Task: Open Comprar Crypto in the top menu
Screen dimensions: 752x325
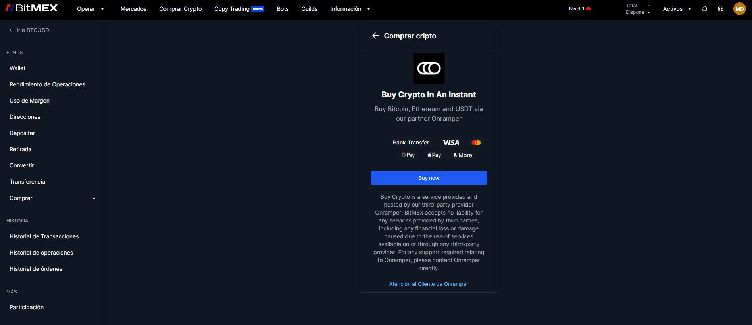Action: pyautogui.click(x=181, y=9)
